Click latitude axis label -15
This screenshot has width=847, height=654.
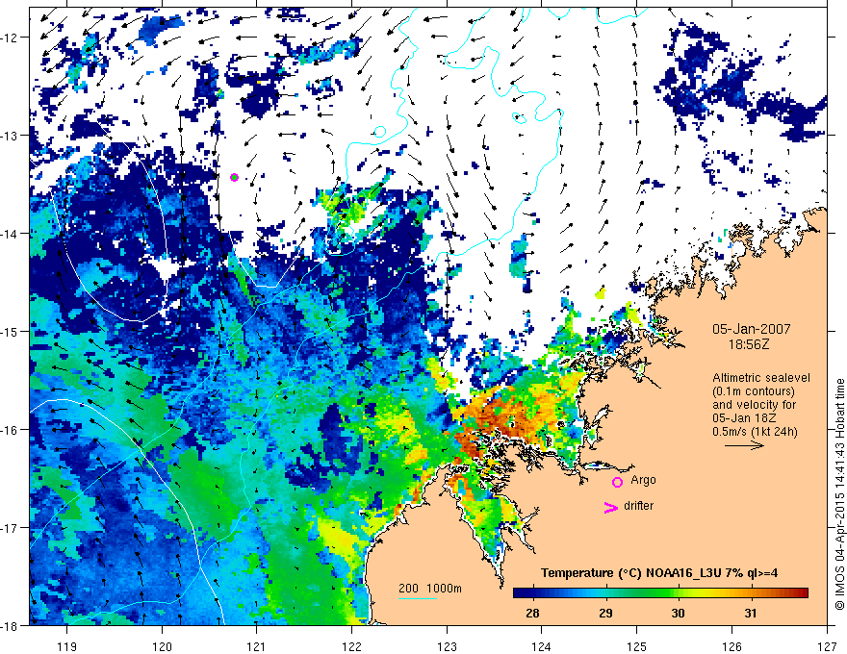point(11,331)
